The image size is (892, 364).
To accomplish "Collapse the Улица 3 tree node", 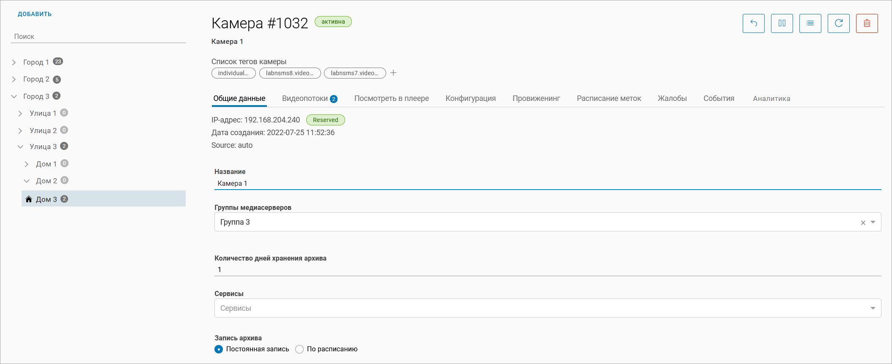I will (20, 147).
